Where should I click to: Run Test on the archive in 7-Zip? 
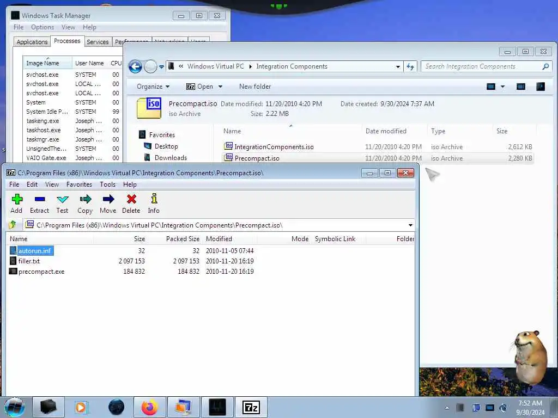pos(62,204)
